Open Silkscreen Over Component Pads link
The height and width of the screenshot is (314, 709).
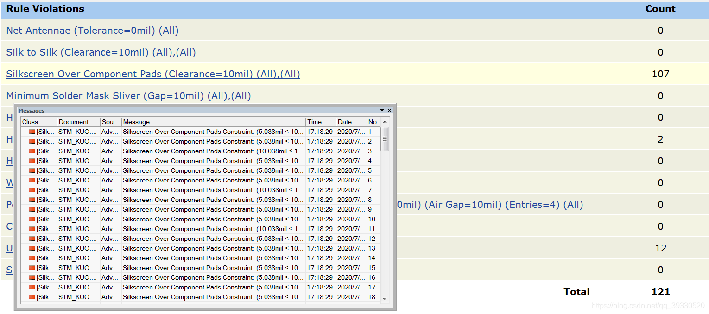153,74
